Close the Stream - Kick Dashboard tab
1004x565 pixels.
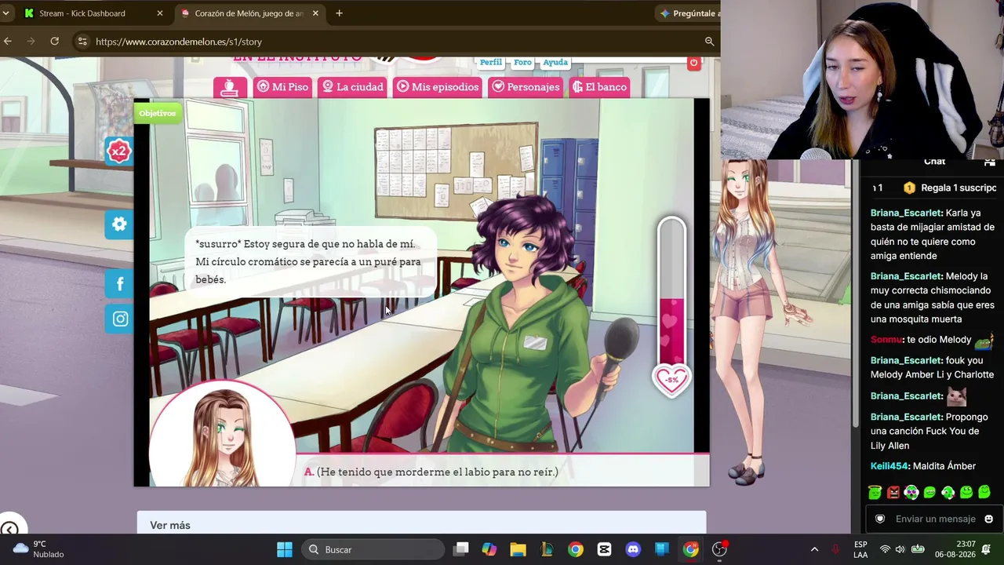pyautogui.click(x=160, y=13)
